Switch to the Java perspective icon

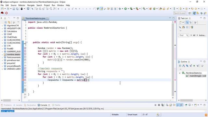(194, 13)
